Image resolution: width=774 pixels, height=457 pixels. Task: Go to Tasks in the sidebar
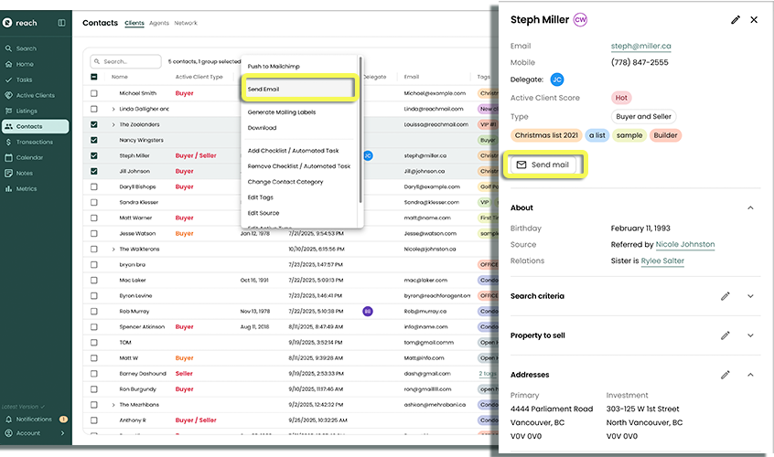click(24, 80)
